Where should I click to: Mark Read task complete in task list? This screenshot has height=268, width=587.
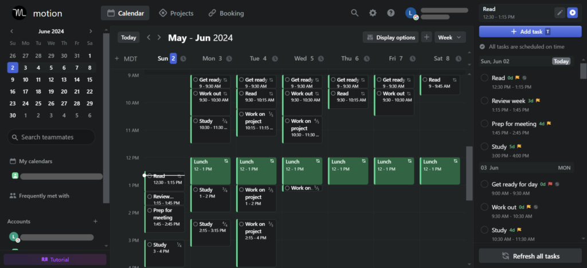click(x=484, y=78)
